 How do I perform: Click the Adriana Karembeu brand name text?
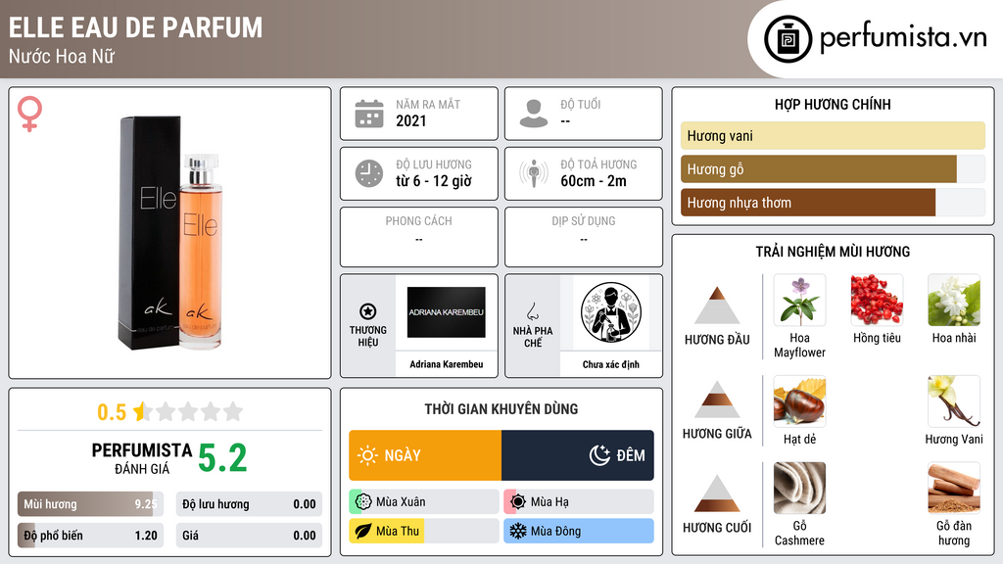(447, 364)
